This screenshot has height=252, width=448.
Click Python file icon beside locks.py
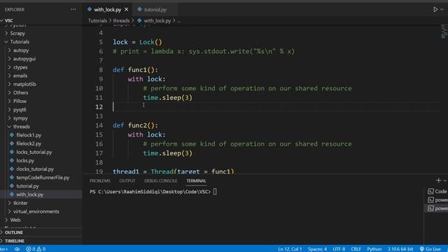pos(12,160)
